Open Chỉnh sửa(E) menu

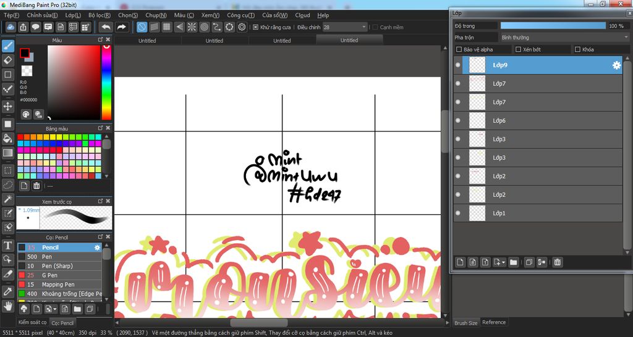[42, 15]
